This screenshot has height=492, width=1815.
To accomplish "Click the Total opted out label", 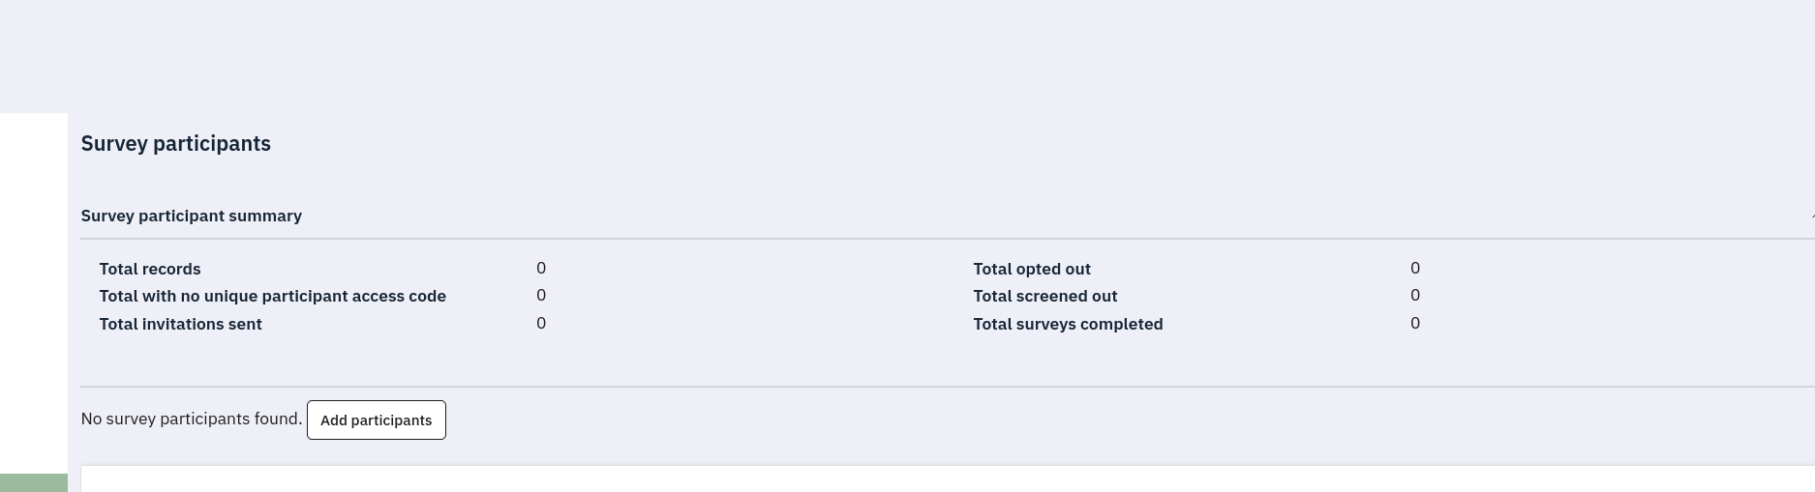I will [1032, 269].
